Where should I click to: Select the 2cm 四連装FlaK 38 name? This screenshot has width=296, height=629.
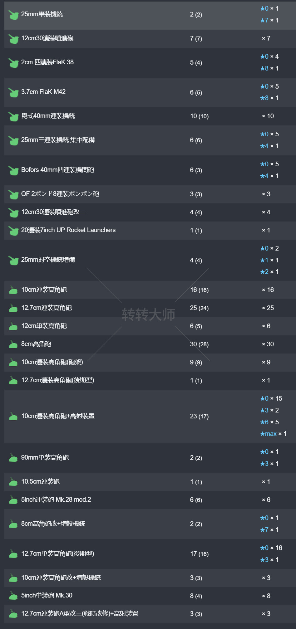click(x=47, y=62)
